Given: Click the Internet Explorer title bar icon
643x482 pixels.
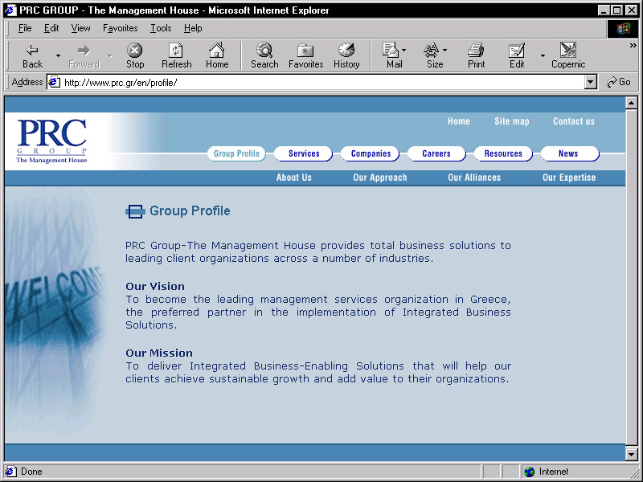Looking at the screenshot, I should tap(10, 10).
